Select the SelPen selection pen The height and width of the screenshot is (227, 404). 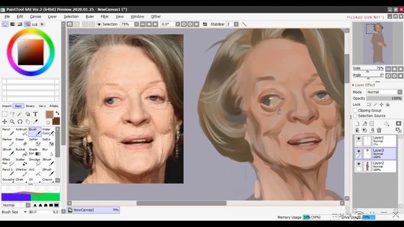tap(35, 142)
